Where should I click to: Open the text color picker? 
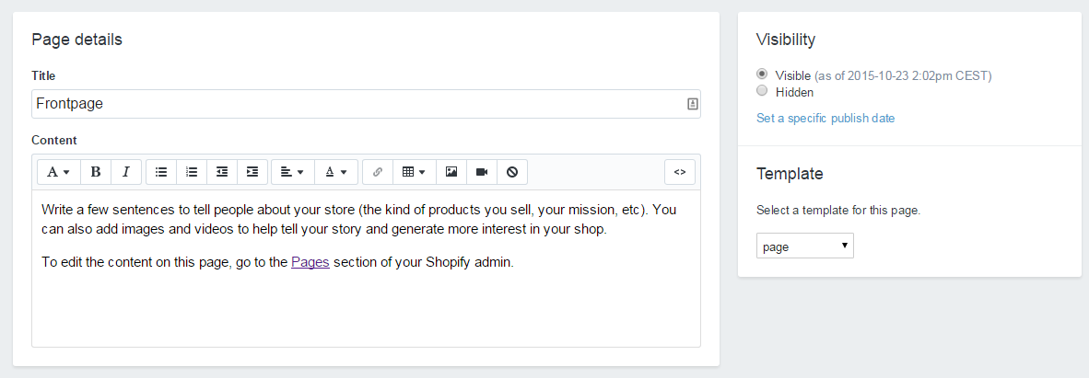coord(336,172)
